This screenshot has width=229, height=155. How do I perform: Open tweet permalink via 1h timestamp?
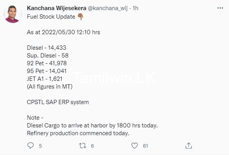point(136,8)
